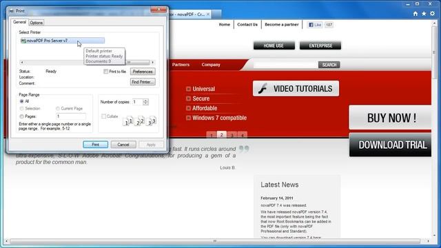
Task: Open the browser Tools gear icon
Action: pyautogui.click(x=432, y=14)
